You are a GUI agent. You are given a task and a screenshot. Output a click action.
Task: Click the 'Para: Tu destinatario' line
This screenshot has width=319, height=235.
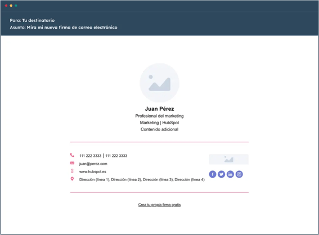(x=32, y=20)
